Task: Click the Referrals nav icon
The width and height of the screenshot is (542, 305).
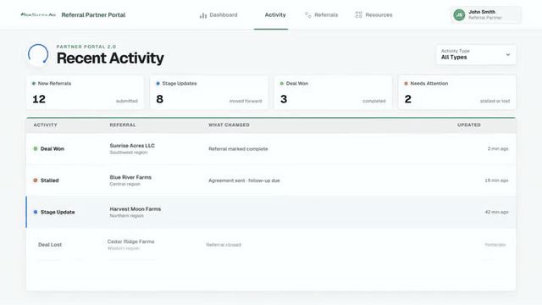Action: coord(307,15)
